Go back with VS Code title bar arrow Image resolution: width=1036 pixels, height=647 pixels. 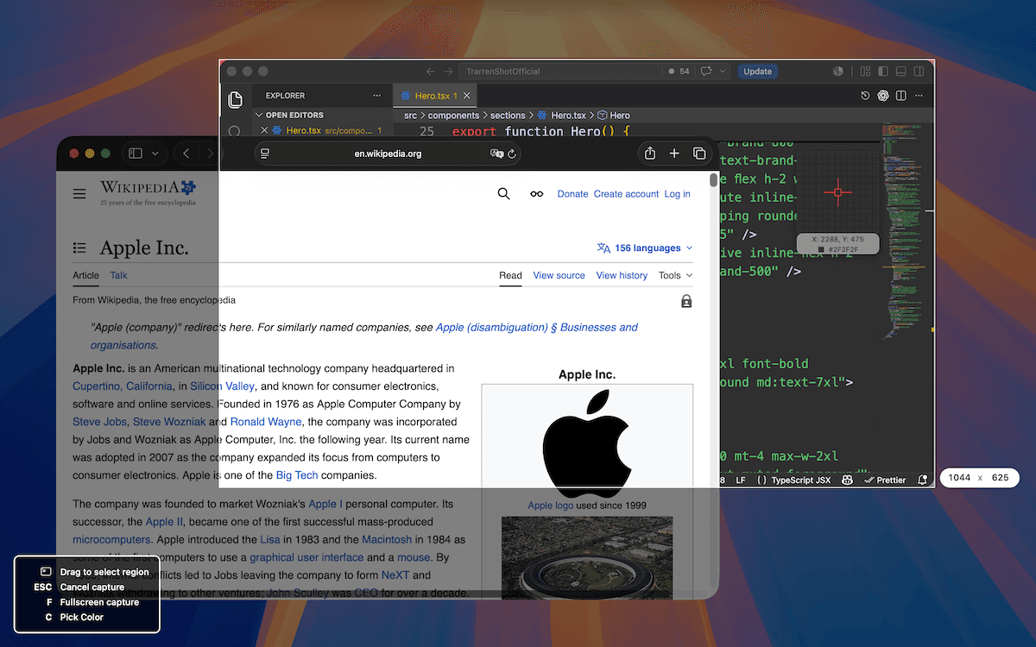click(x=431, y=72)
